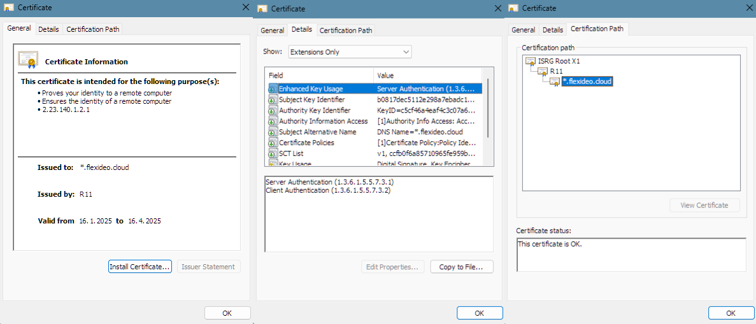Click the Subject Key Identifier extension icon
Viewport: 756px width, 324px height.
click(273, 100)
